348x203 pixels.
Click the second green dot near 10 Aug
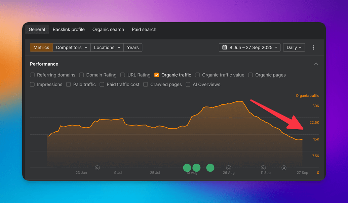point(196,168)
